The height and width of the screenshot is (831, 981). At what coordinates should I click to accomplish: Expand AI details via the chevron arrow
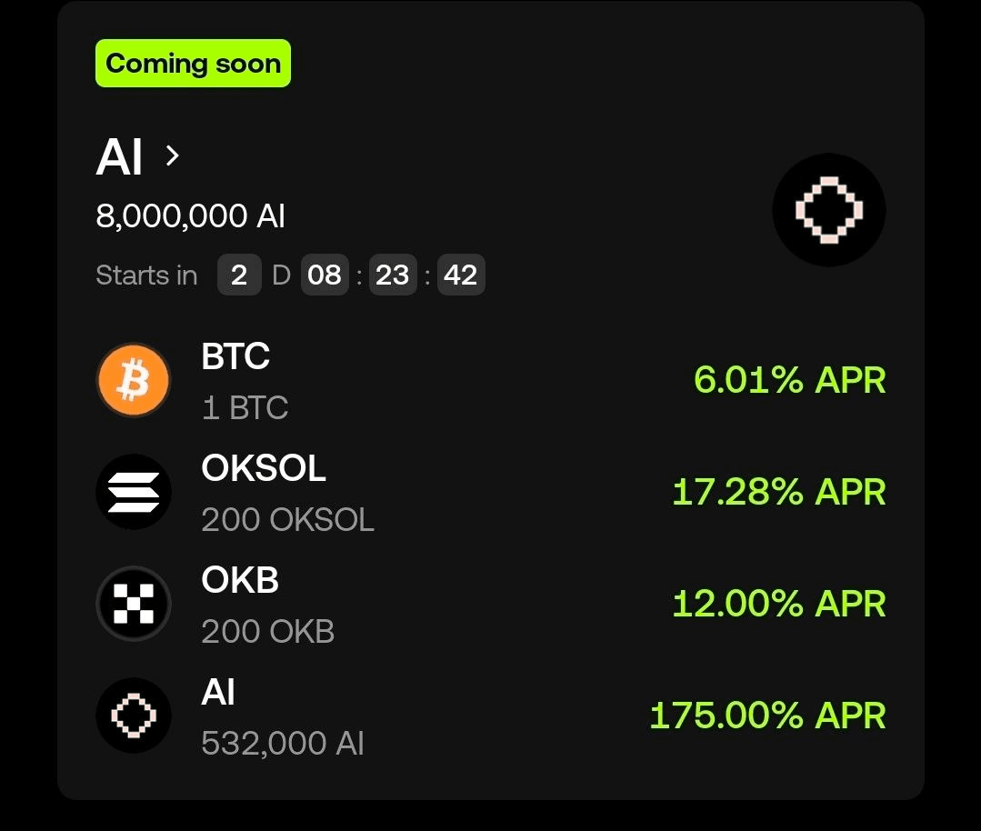[173, 155]
